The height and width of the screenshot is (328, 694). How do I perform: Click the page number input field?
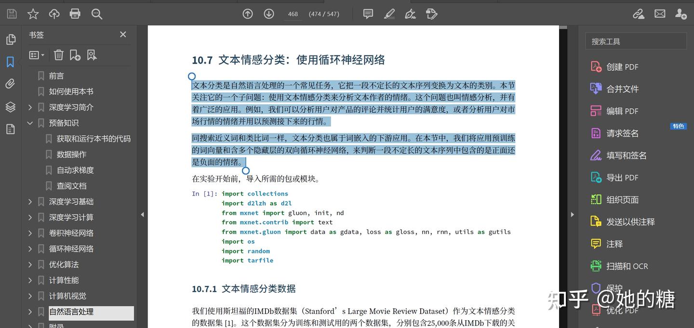tap(293, 13)
